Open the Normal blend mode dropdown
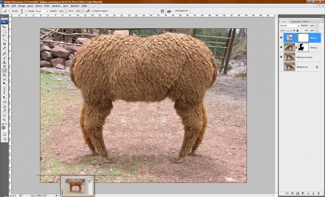Viewport: 325px width, 197px height. coord(290,25)
